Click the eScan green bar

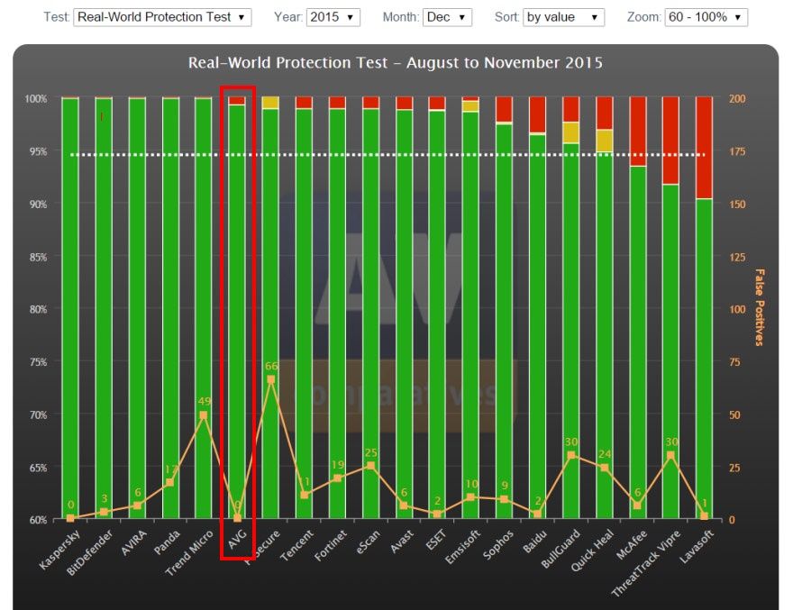point(370,313)
